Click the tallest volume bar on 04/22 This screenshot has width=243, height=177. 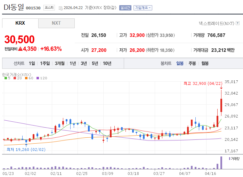pyautogui.click(x=221, y=163)
